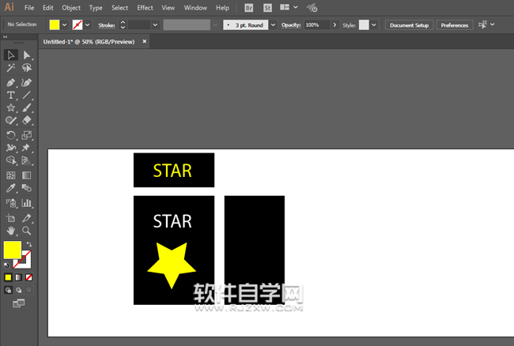The image size is (514, 346).
Task: Click the yellow fill swatch in Tools panel
Action: coord(13,250)
